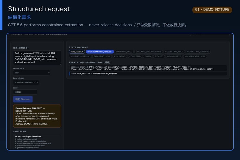240x160 pixels.
Task: Edit the natural language request text area
Action: (x=37, y=58)
